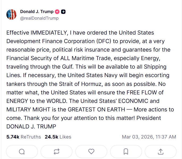Click the reply speech bubble icon
Image resolution: width=182 pixels, height=159 pixels.
[22, 152]
